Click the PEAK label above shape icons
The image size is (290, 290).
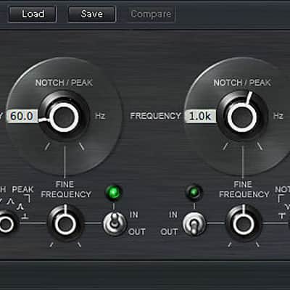(23, 189)
